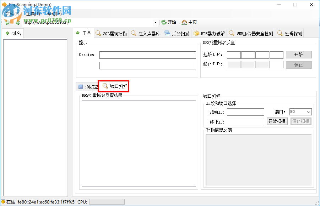Click the forward navigation green arrow icon
Image resolution: width=320 pixels, height=206 pixels.
pyautogui.click(x=18, y=22)
